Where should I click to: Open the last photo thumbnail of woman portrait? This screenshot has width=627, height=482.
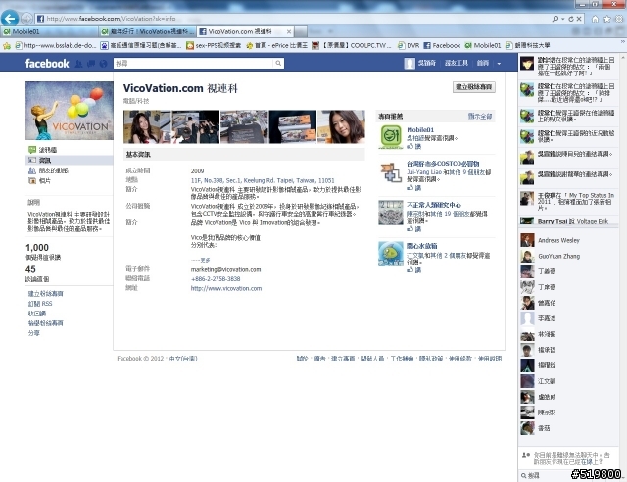pos(341,126)
